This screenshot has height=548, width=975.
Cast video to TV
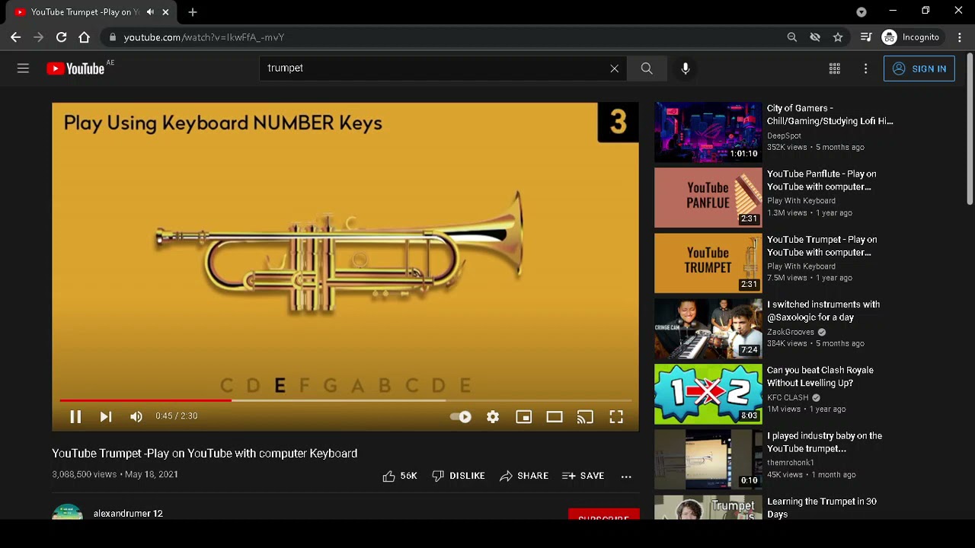[585, 416]
